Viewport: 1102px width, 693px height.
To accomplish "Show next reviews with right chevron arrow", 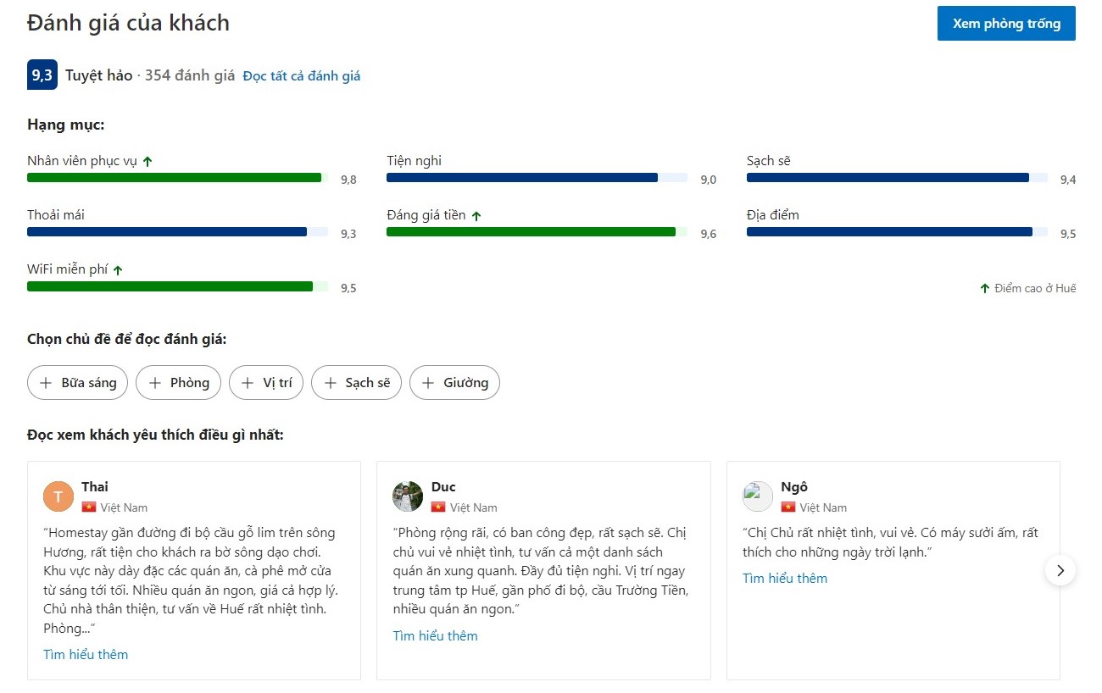I will pyautogui.click(x=1060, y=570).
